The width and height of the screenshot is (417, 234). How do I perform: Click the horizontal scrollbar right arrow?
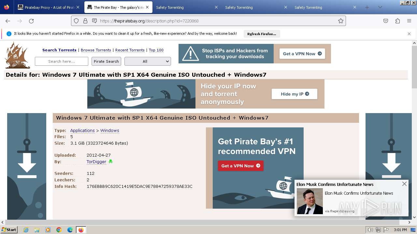410,222
